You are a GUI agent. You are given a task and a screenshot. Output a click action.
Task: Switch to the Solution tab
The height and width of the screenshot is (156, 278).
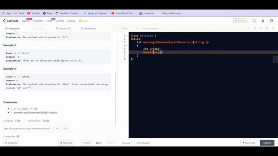coord(38,29)
